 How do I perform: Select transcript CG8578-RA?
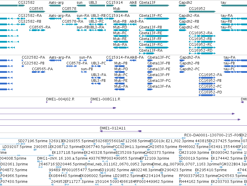[x=70, y=24]
